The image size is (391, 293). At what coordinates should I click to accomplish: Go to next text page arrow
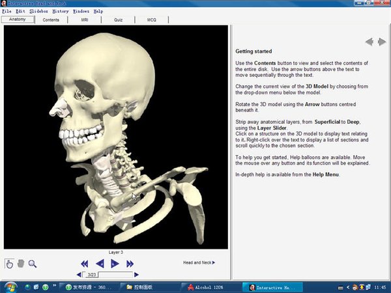click(x=383, y=42)
